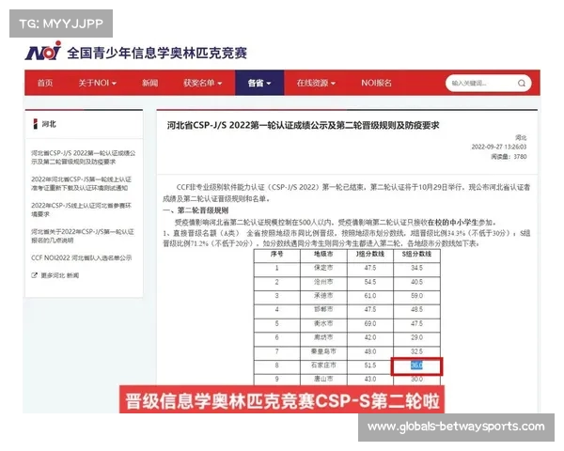The image size is (564, 451).
Task: Click the J组 score 51.5 for 石家庄市
Action: pyautogui.click(x=370, y=365)
